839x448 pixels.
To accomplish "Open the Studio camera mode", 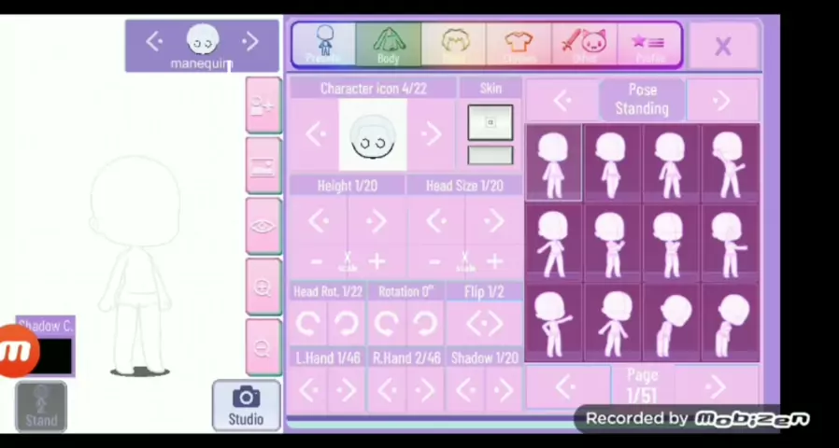I will click(246, 406).
